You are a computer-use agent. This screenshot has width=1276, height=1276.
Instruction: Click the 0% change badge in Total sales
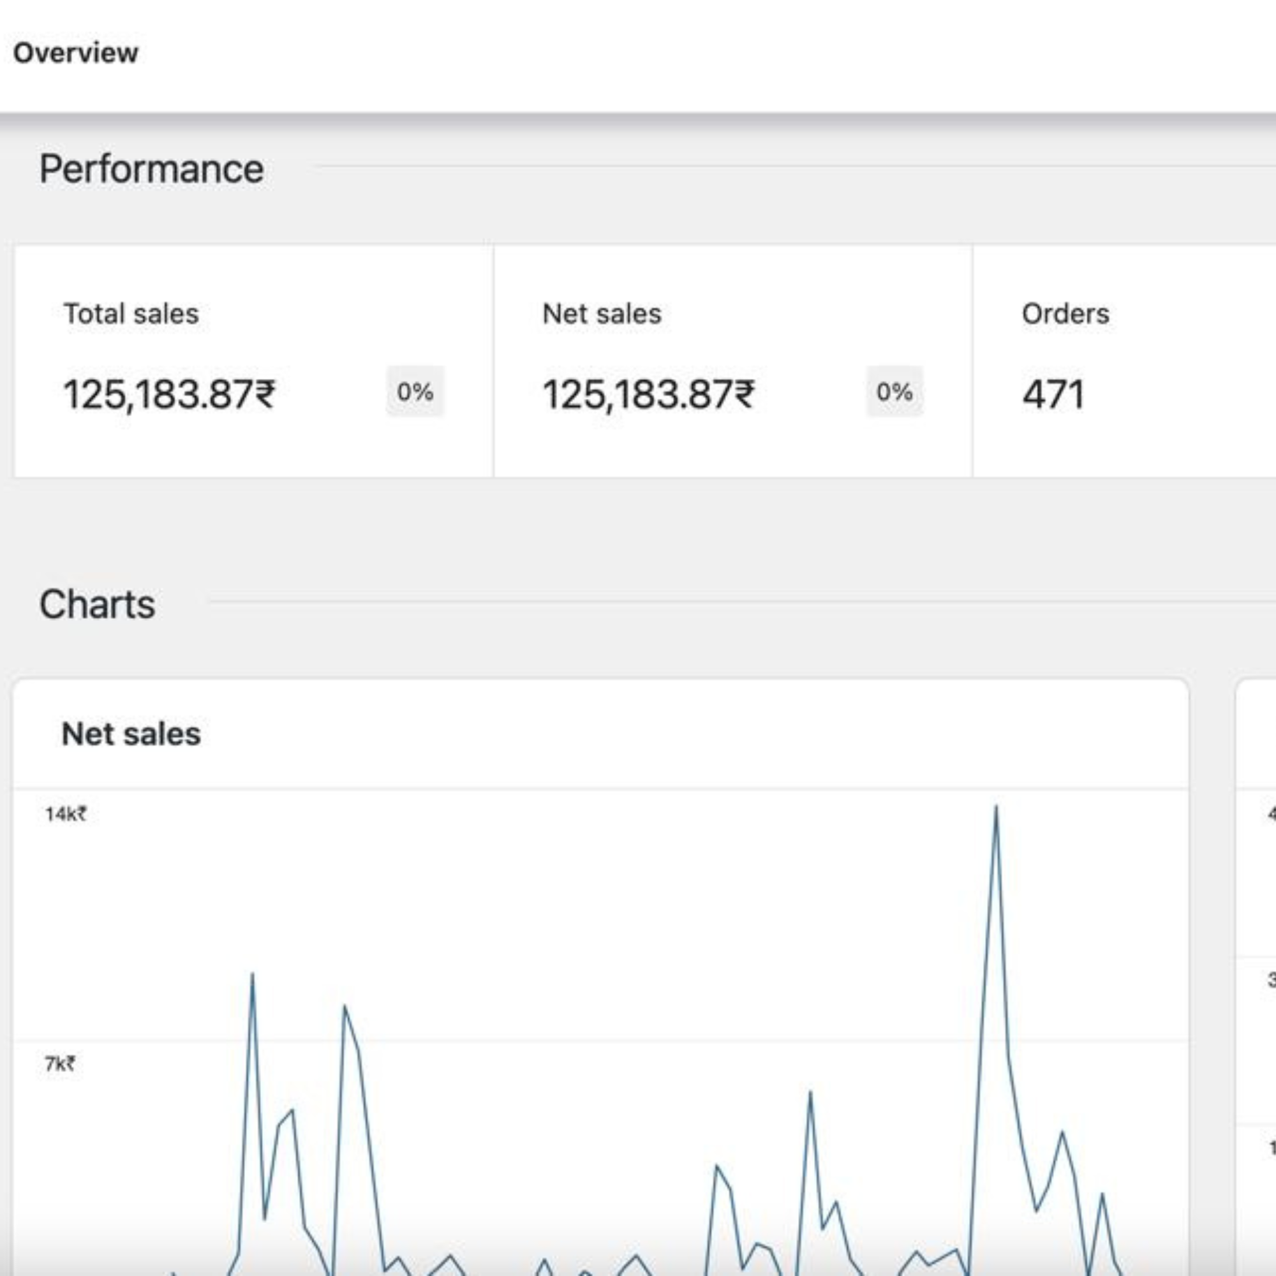pyautogui.click(x=415, y=392)
